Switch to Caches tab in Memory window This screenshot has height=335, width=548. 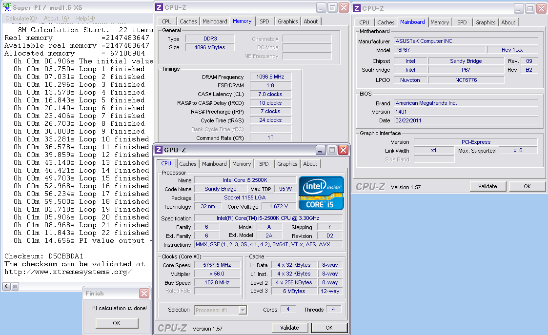click(x=188, y=21)
